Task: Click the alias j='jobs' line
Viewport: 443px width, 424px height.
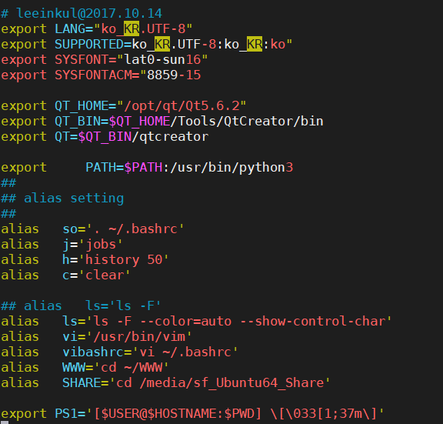Action: (62, 245)
